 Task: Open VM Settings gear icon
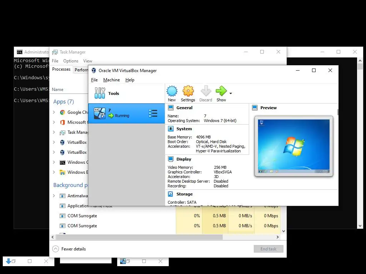(188, 91)
